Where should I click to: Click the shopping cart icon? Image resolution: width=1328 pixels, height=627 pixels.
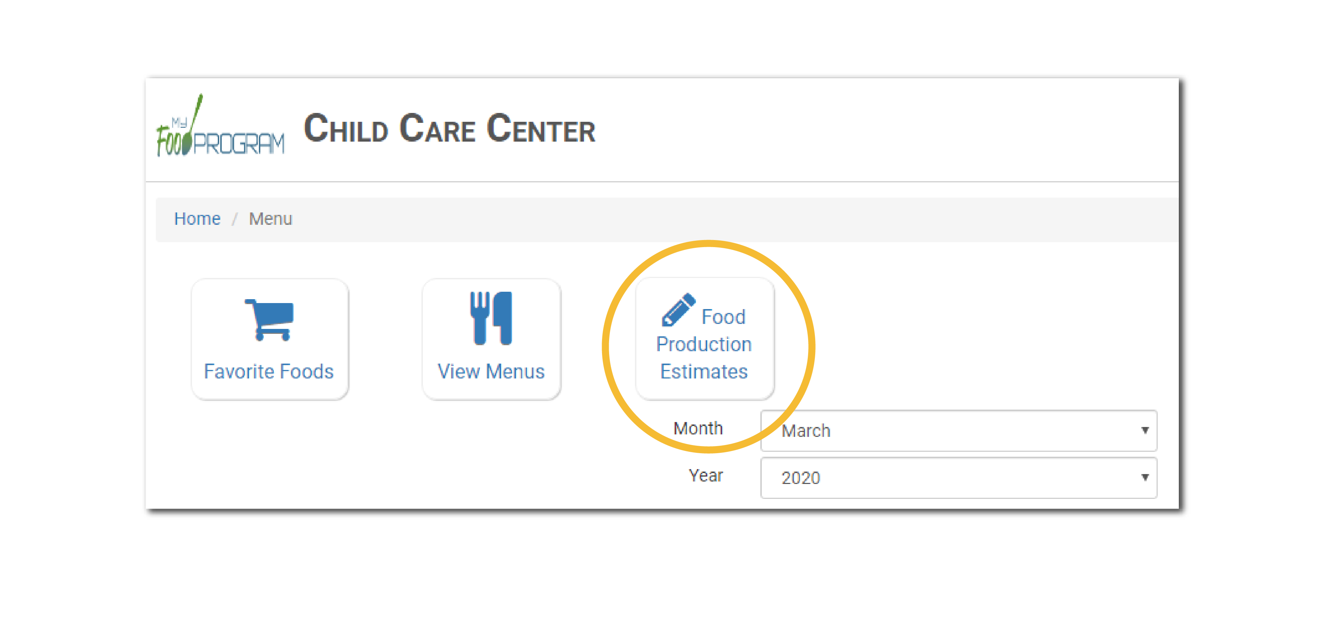pyautogui.click(x=269, y=319)
